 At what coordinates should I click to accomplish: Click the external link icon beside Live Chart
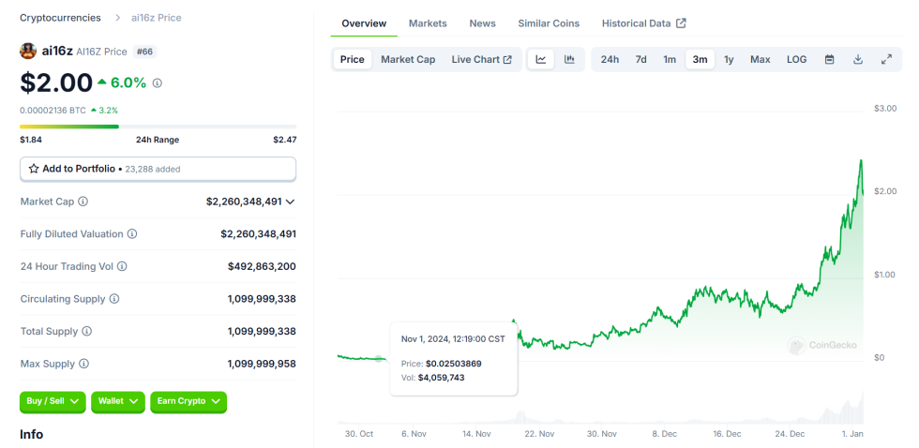coord(507,60)
